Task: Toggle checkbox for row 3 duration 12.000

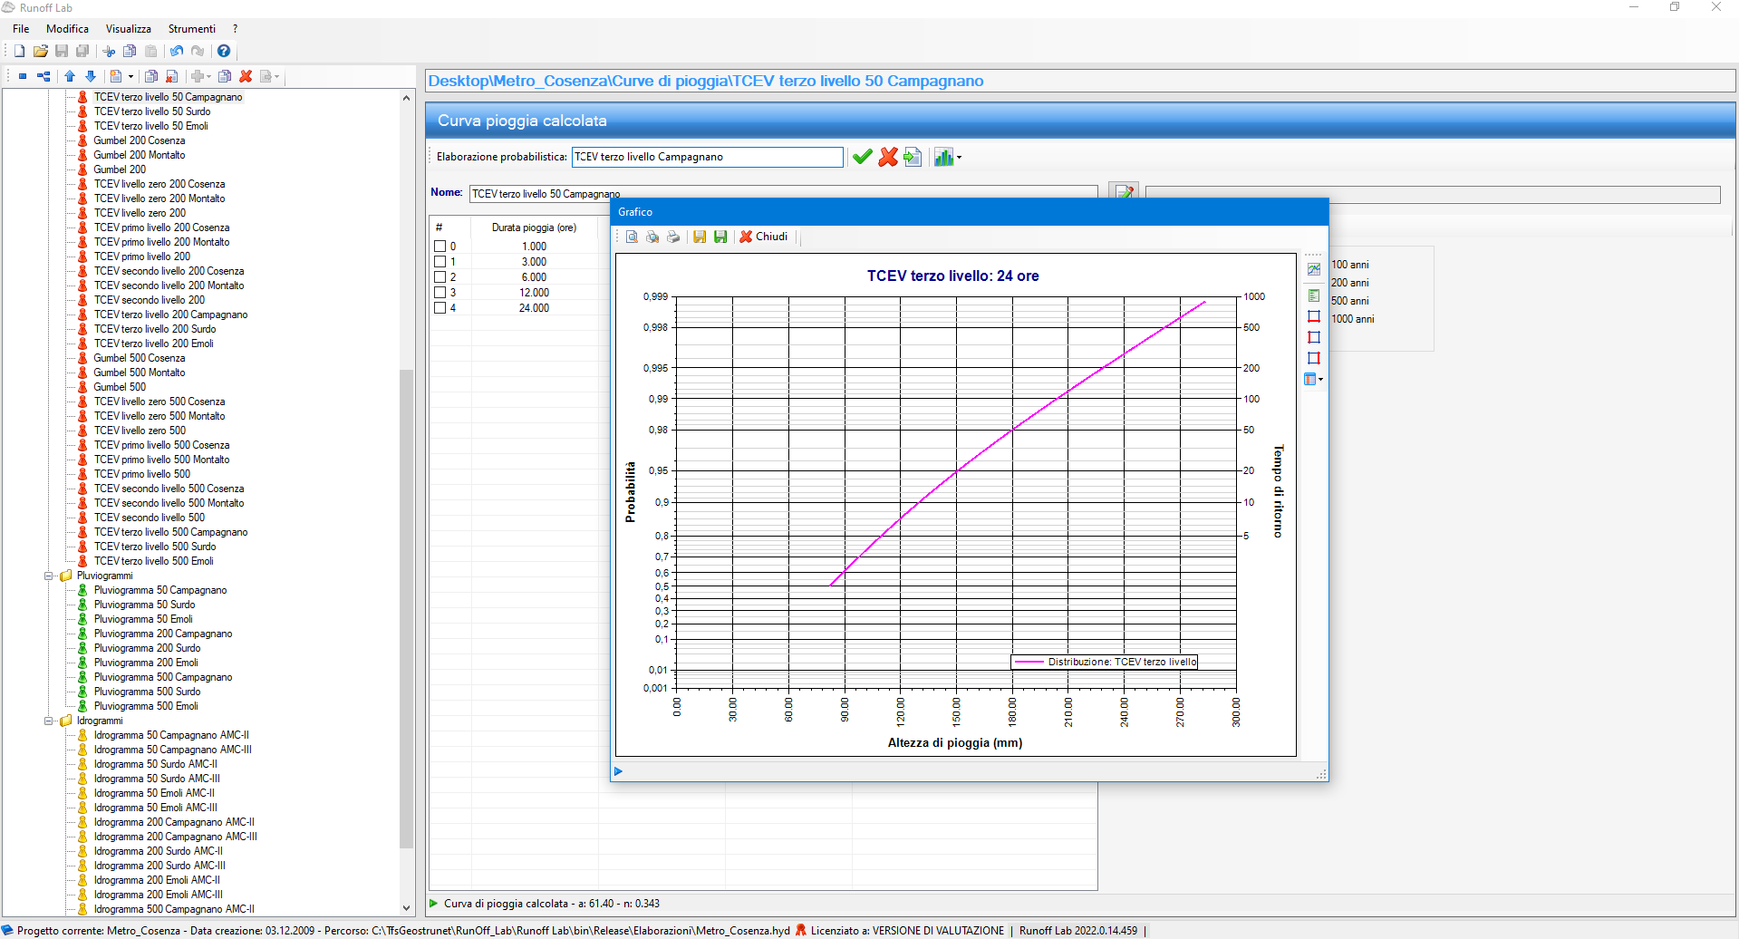Action: (440, 293)
